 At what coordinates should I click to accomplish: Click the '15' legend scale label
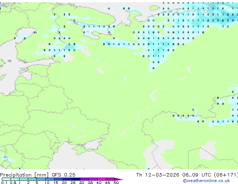click(x=56, y=182)
